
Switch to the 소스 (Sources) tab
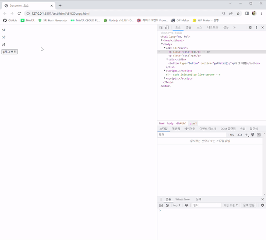point(199,28)
